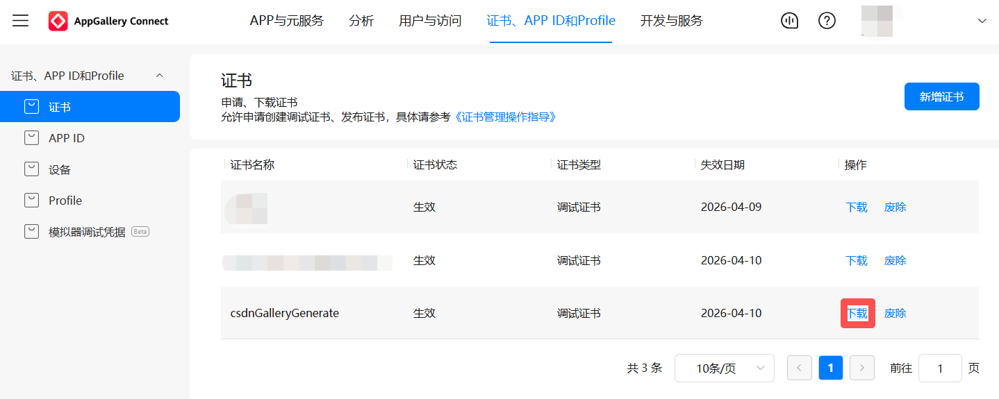Download the certificate expiring 2026-04-09
Image resolution: width=999 pixels, height=399 pixels.
tap(857, 207)
